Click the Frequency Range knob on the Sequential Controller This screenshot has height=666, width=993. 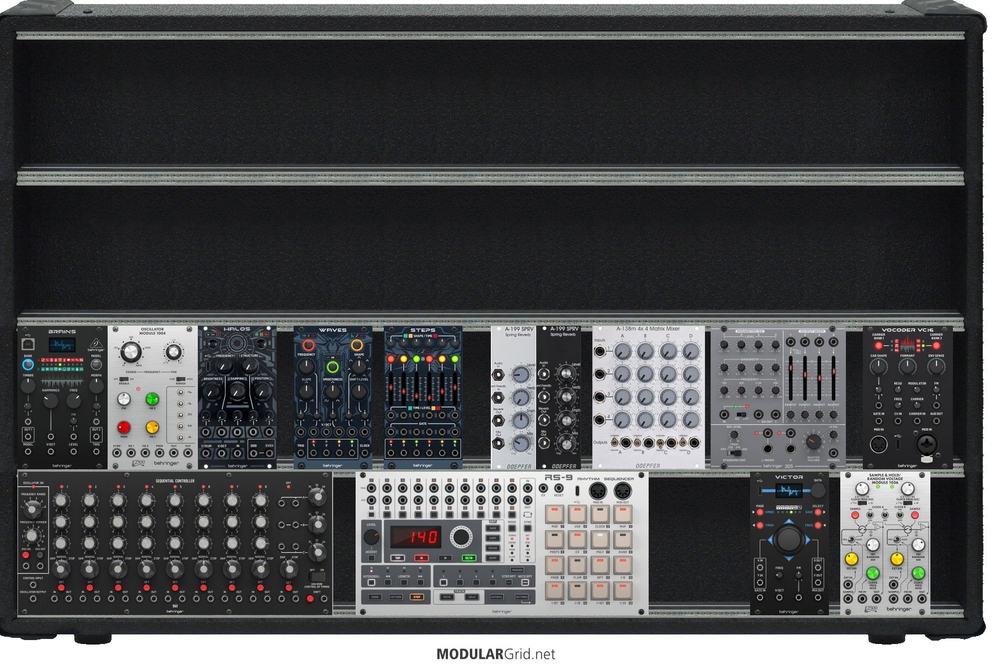tap(33, 509)
